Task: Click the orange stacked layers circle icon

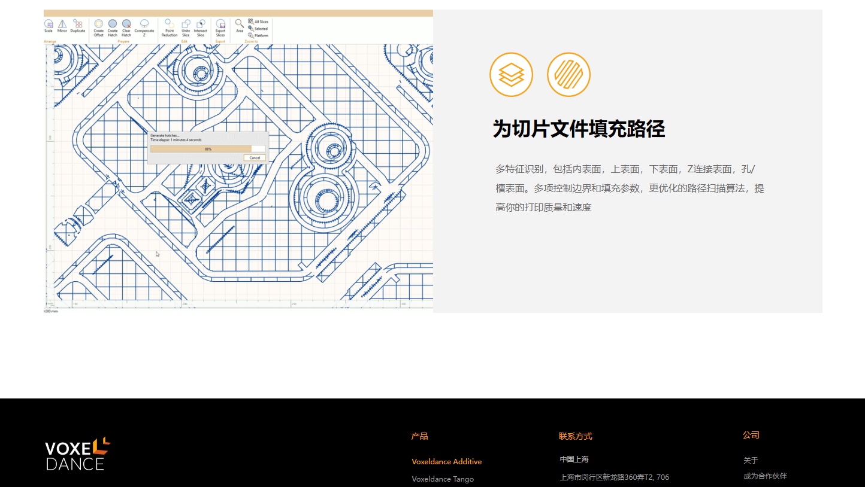Action: click(x=511, y=75)
